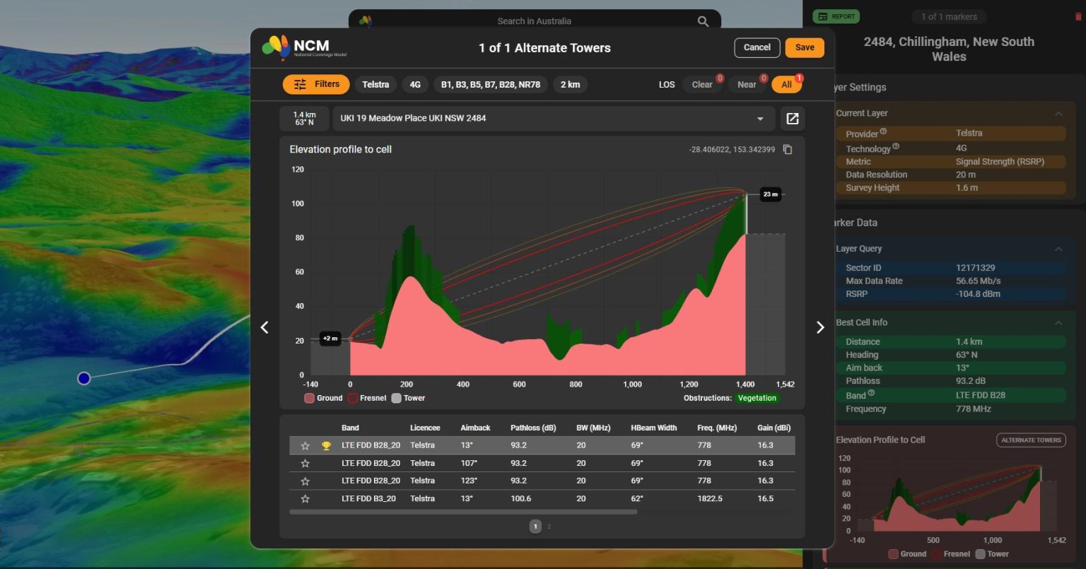The width and height of the screenshot is (1086, 569).
Task: Collapse the Current Layer section
Action: tap(1058, 112)
